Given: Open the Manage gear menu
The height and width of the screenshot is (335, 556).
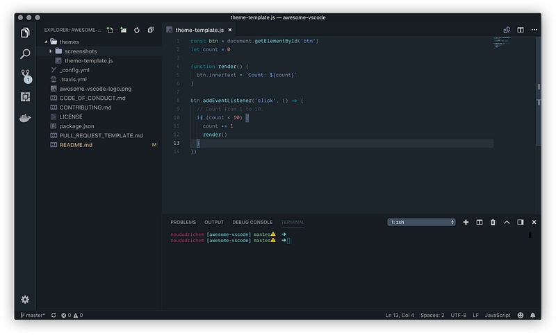Looking at the screenshot, I should [25, 300].
